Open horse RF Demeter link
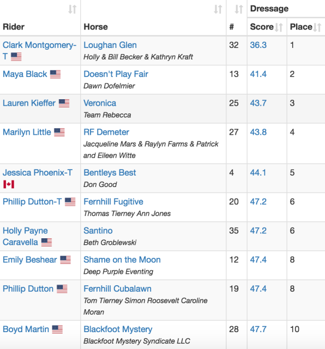Screen dimensions: 325x349 tap(106, 132)
